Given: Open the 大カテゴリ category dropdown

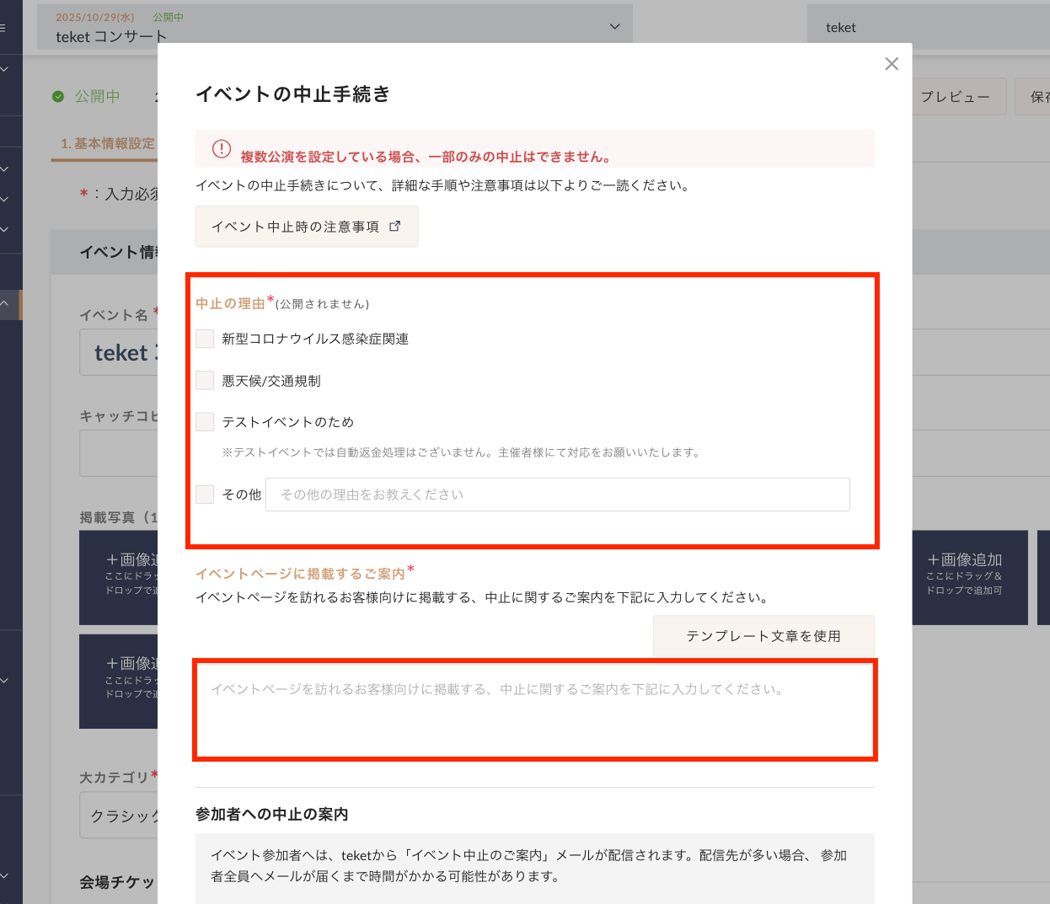Looking at the screenshot, I should pyautogui.click(x=120, y=816).
